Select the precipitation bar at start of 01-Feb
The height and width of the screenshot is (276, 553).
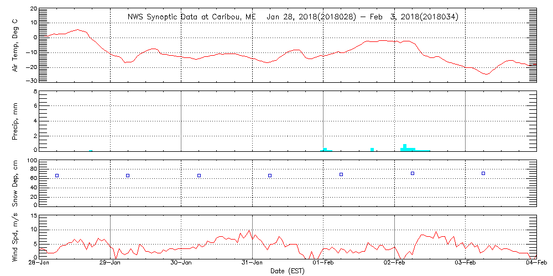325,149
